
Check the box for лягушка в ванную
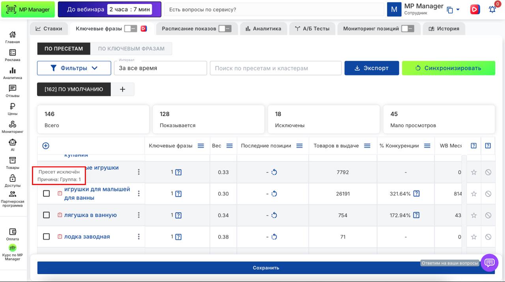point(46,215)
